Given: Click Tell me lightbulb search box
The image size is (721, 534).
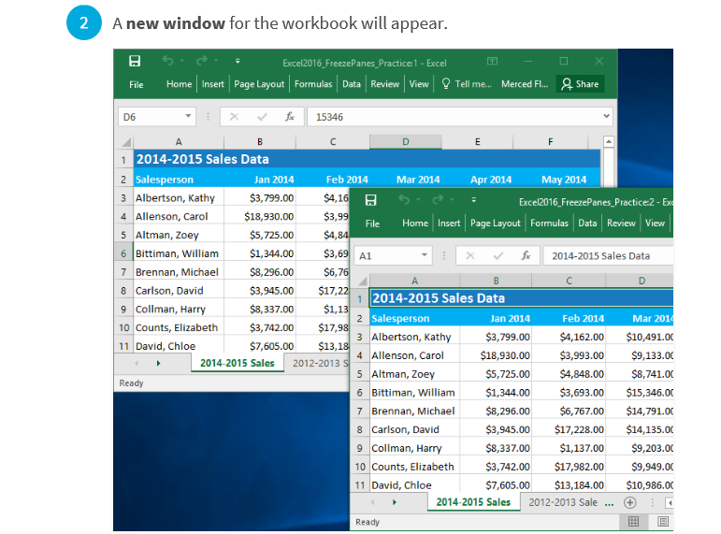Looking at the screenshot, I should [x=467, y=84].
